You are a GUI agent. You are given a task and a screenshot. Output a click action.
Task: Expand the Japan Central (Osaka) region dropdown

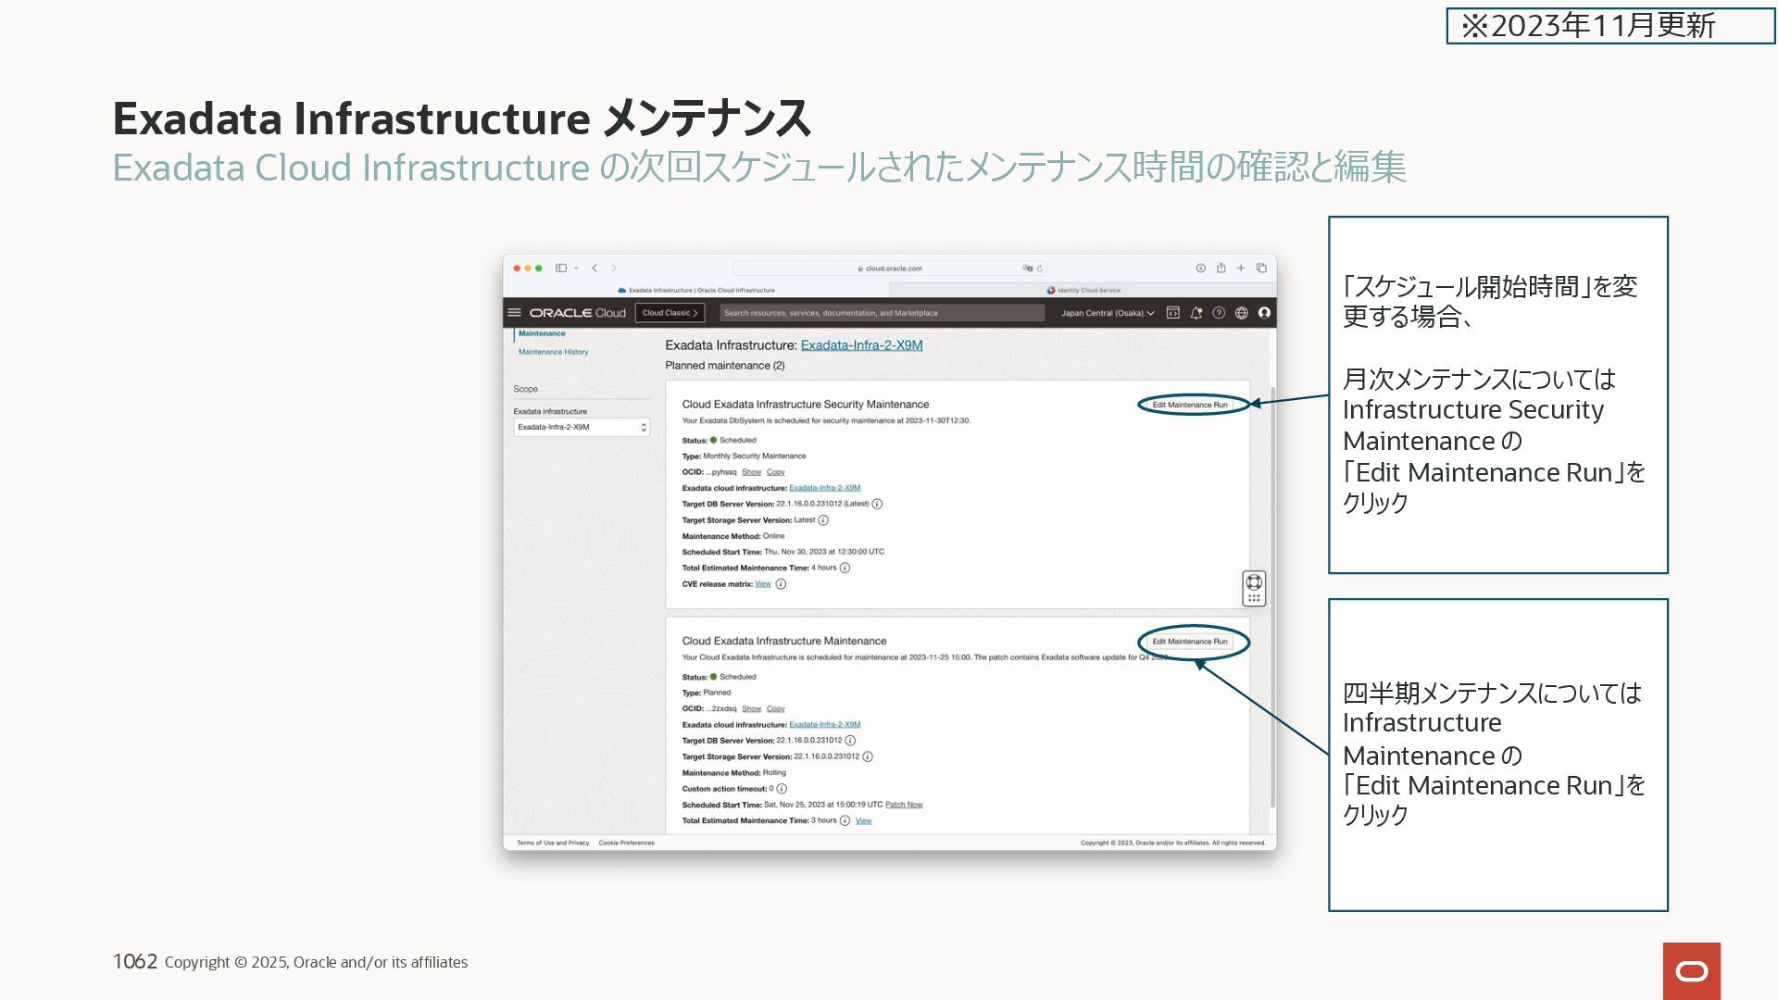pos(1108,313)
